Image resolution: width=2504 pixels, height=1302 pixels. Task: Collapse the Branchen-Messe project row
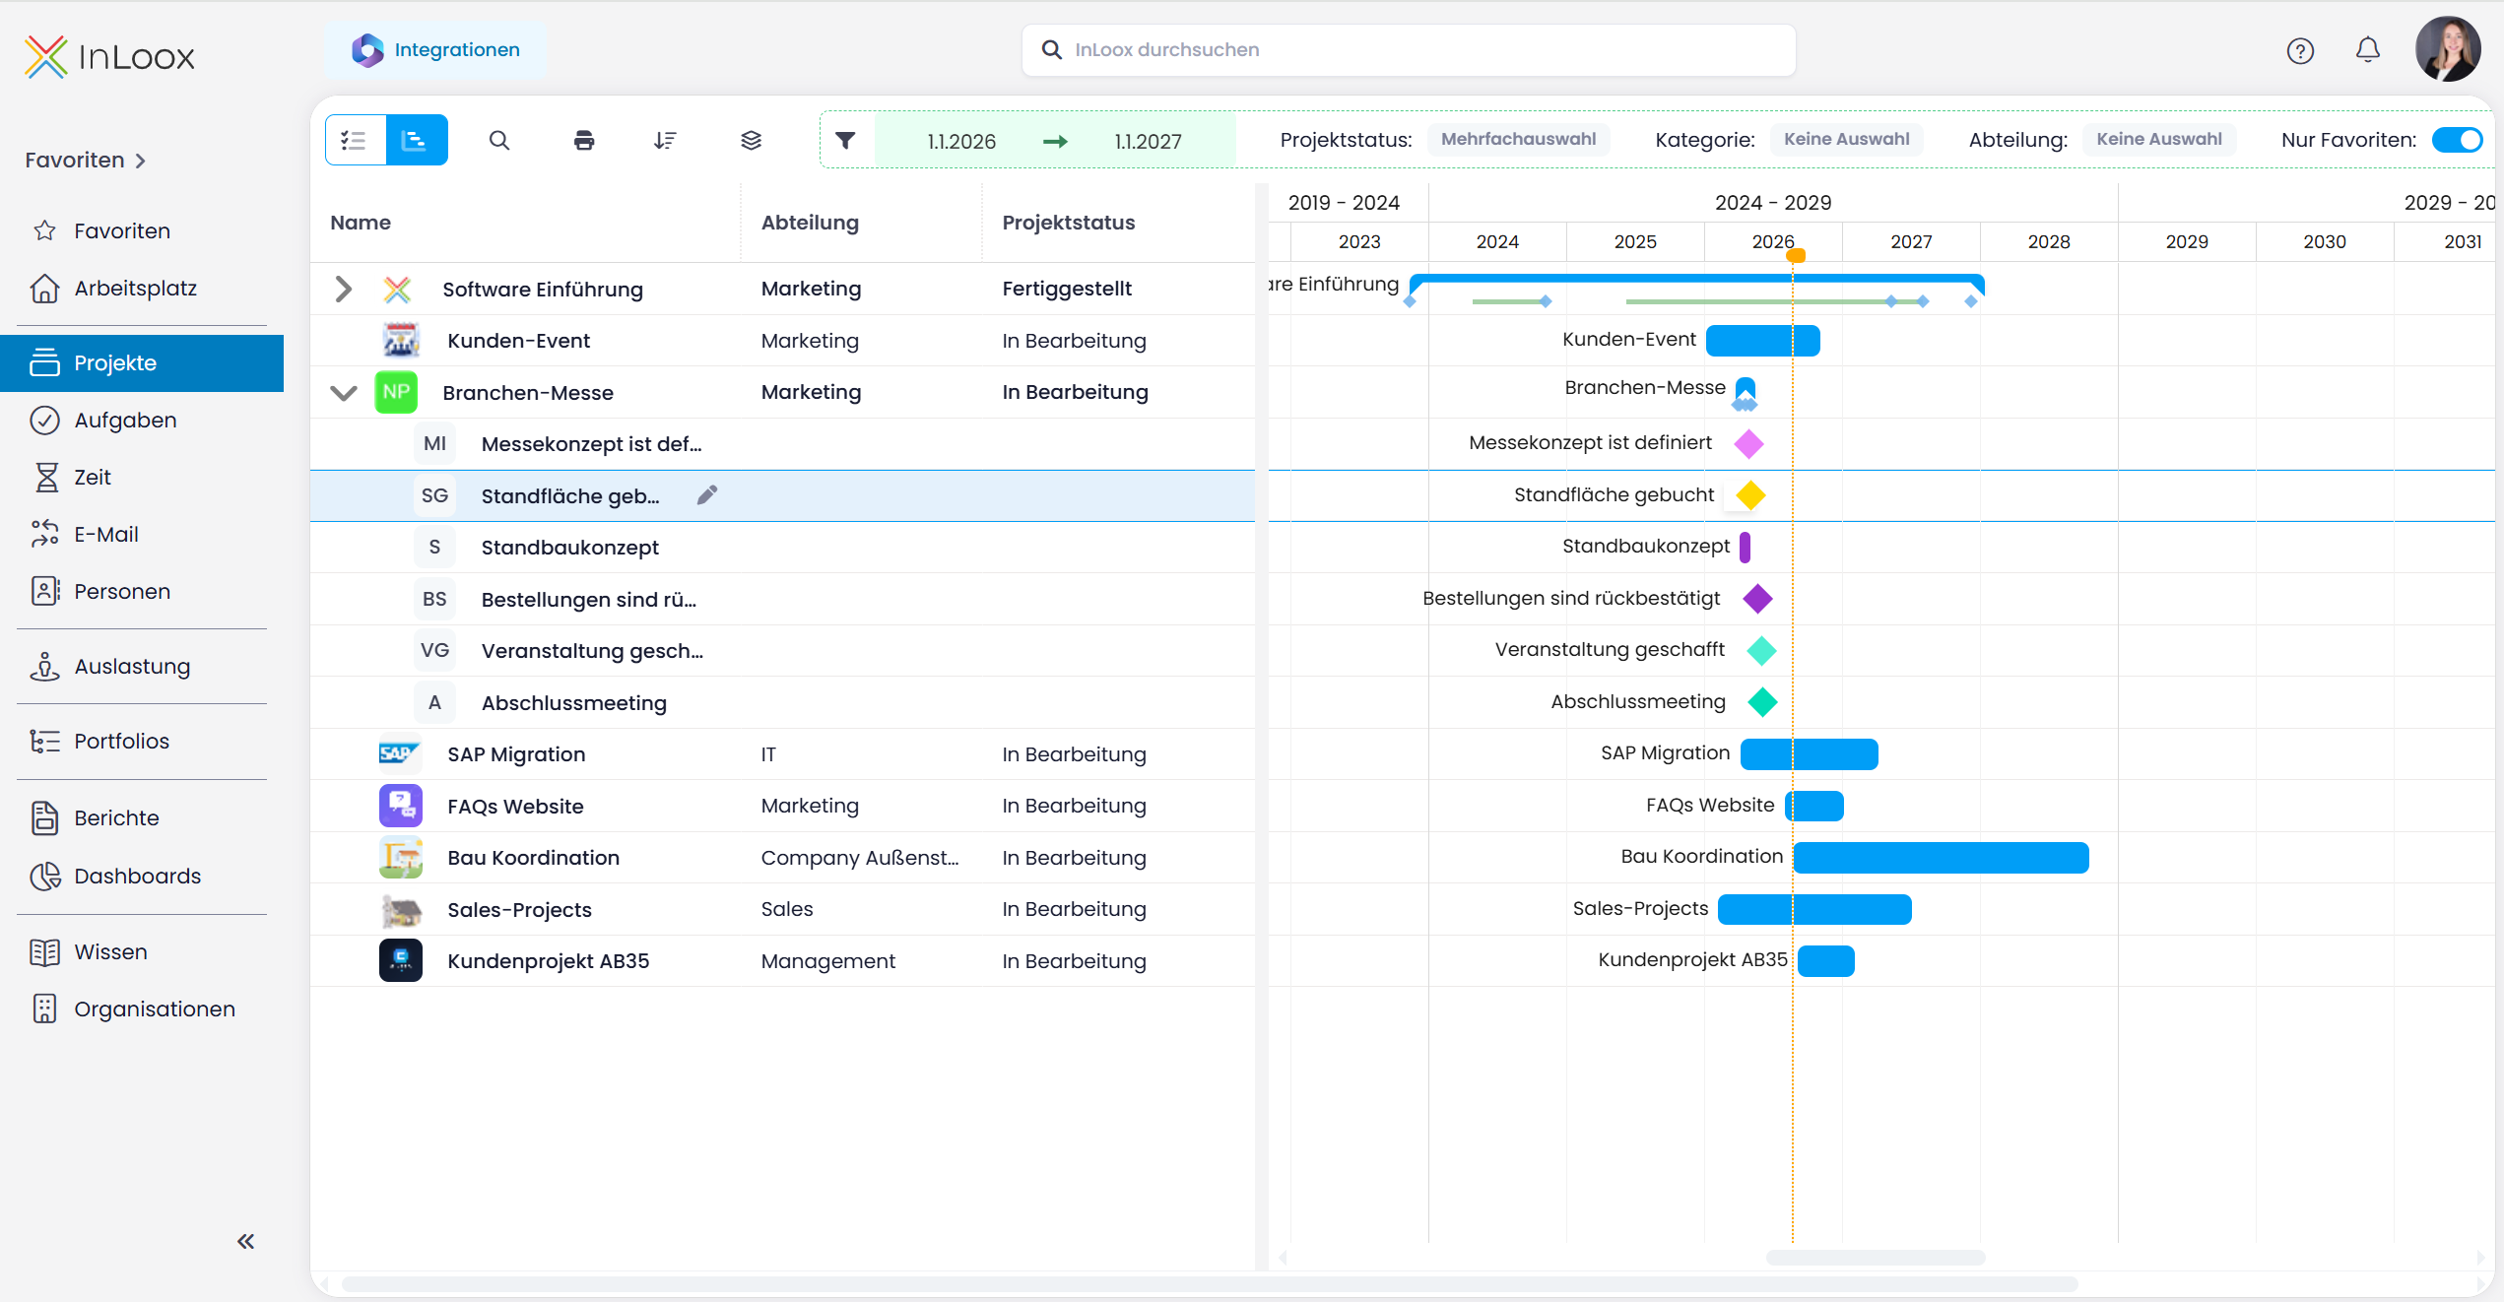[343, 393]
